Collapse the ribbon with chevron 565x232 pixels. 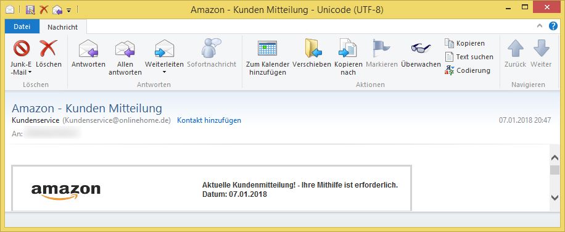[540, 26]
